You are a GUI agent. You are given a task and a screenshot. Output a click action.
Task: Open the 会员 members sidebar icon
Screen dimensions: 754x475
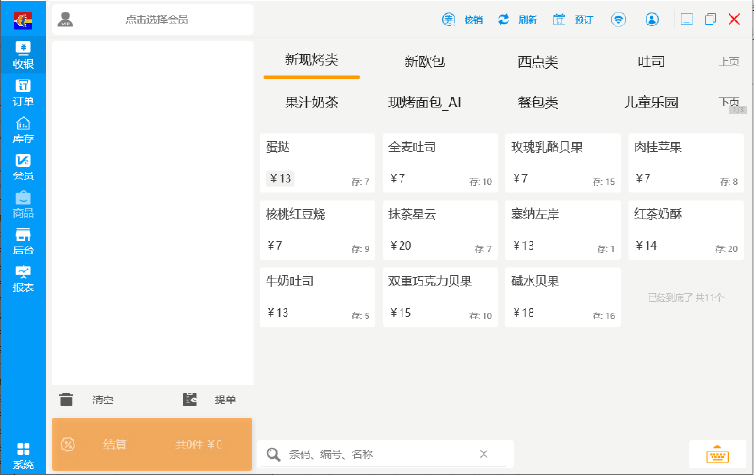tap(23, 167)
